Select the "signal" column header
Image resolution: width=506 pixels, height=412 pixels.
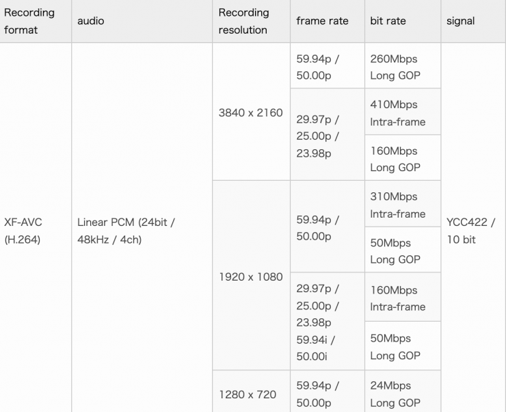460,21
